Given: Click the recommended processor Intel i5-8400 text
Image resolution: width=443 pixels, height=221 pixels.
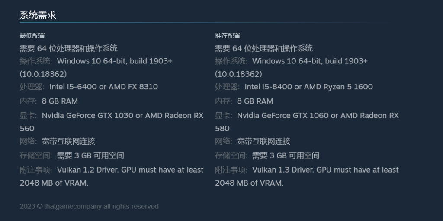Looking at the screenshot, I should 308,87.
